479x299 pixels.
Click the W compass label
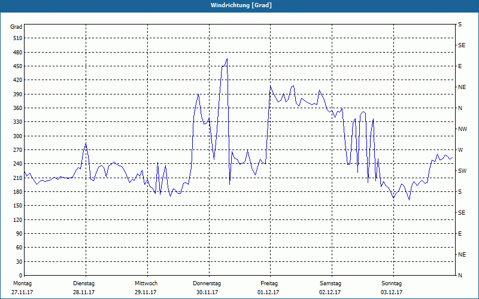click(460, 150)
